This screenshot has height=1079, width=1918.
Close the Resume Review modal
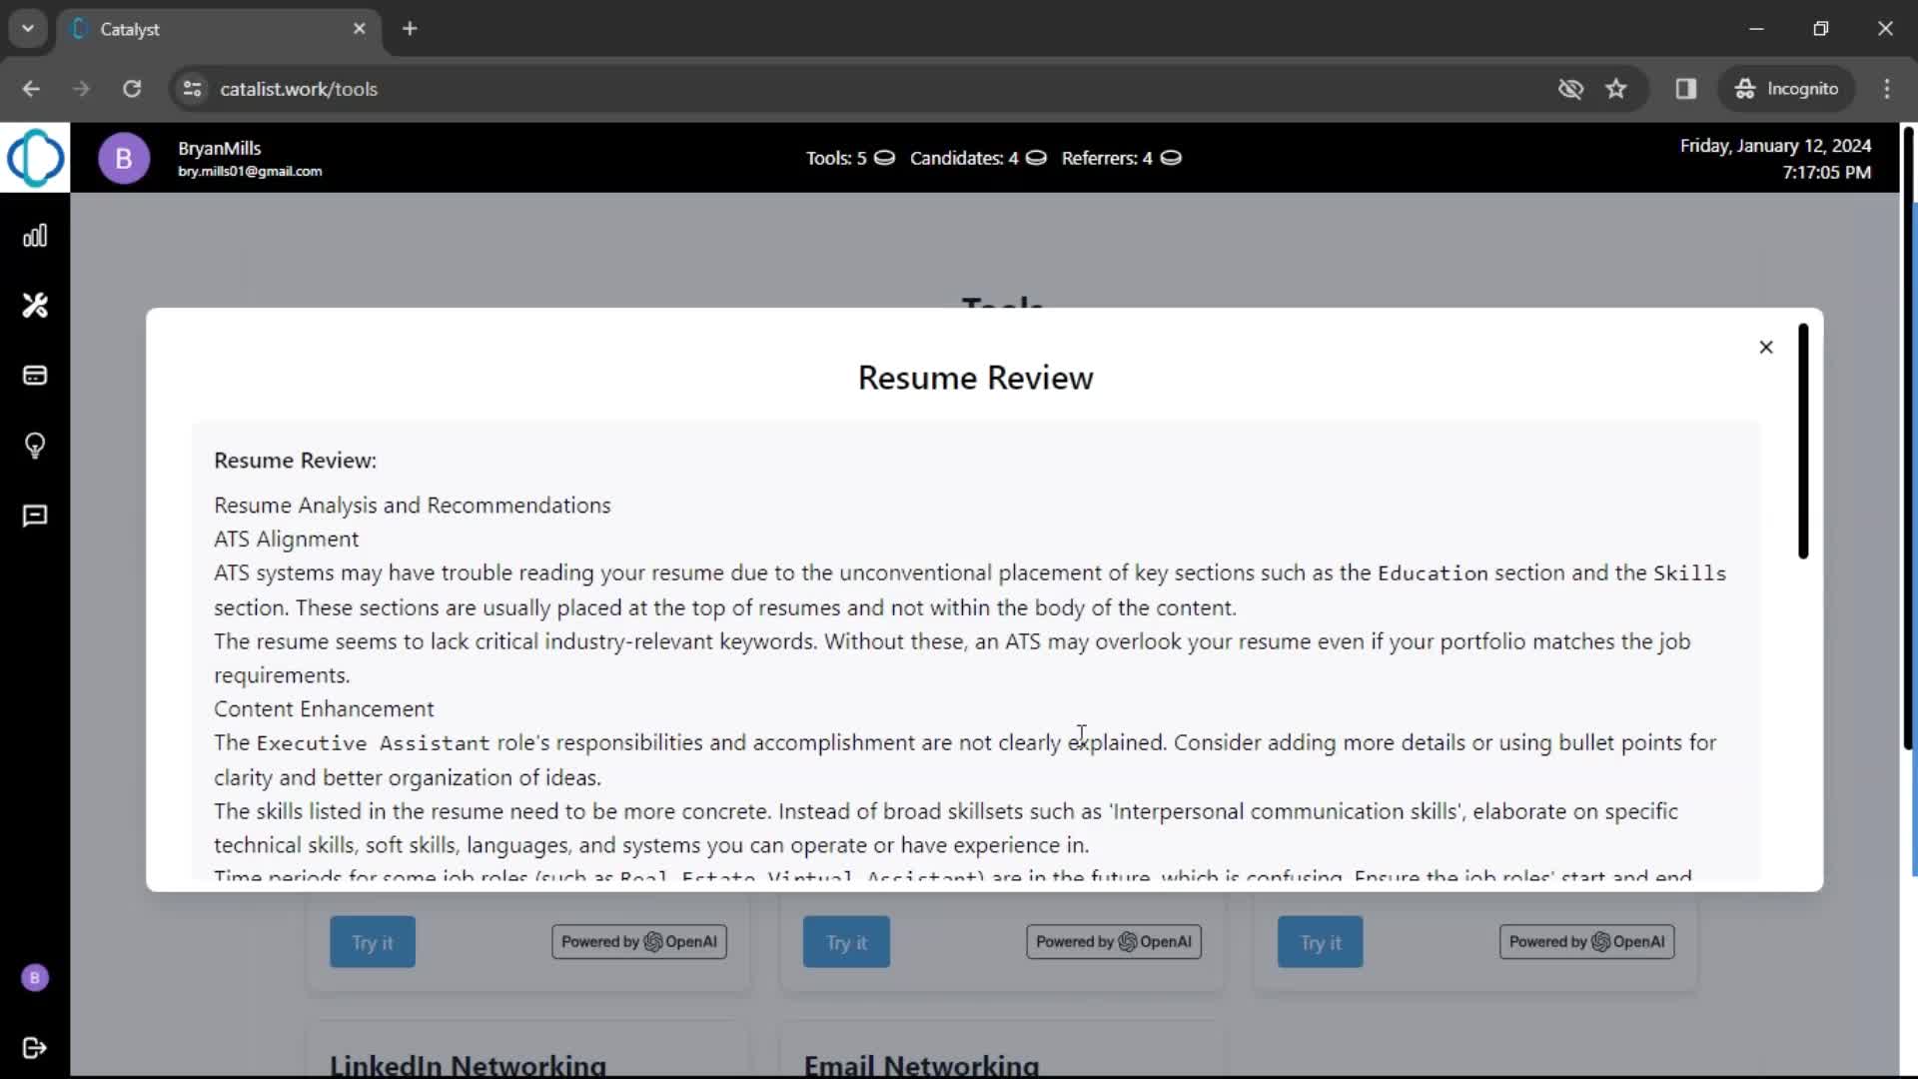pos(1765,347)
